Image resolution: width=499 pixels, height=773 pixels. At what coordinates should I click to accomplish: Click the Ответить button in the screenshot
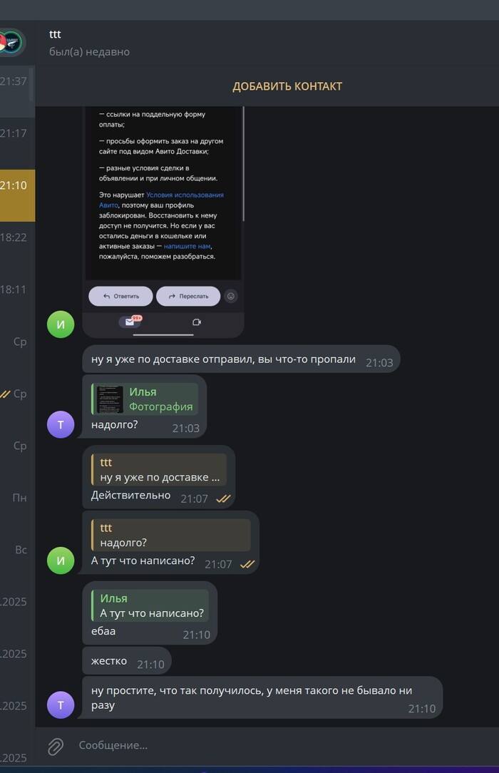(120, 296)
